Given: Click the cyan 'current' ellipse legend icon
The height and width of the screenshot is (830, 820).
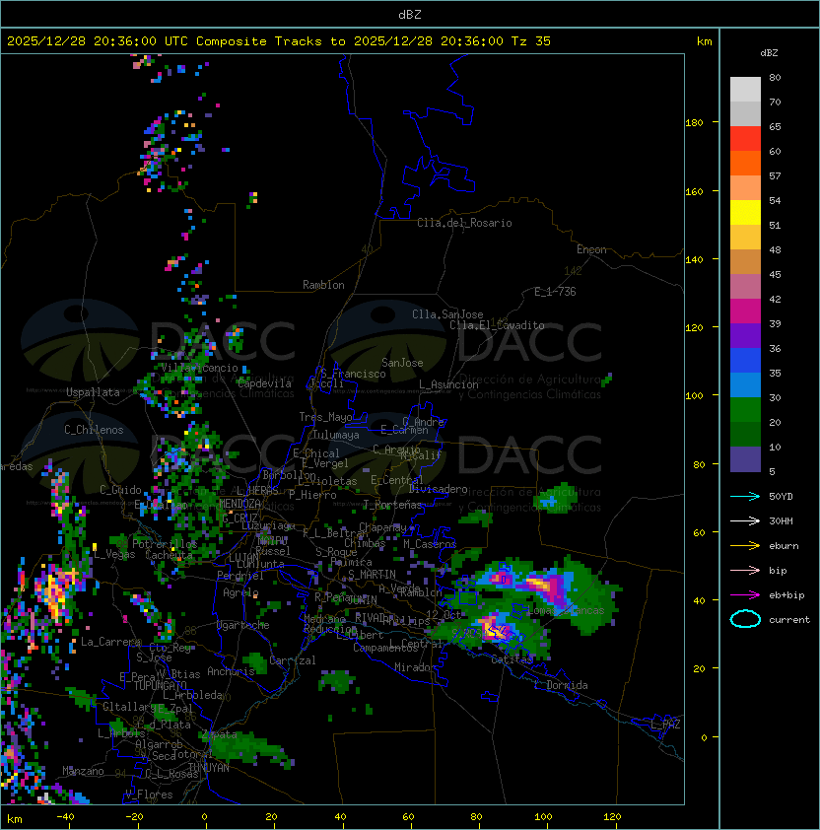Looking at the screenshot, I should point(745,619).
